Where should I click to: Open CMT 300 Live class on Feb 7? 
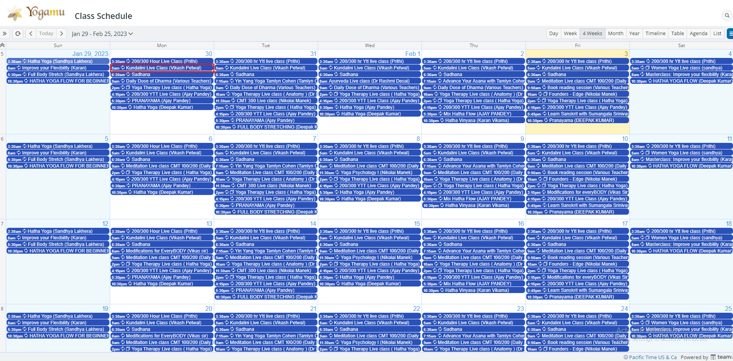click(x=266, y=186)
